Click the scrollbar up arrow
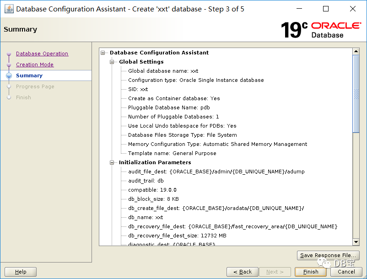367x279 pixels. [x=356, y=51]
